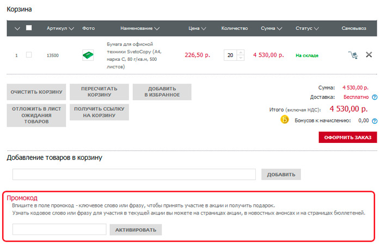Click the promo code input field
381x245 pixels.
tap(59, 229)
